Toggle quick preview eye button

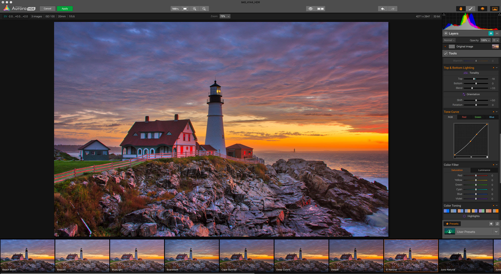click(x=311, y=9)
